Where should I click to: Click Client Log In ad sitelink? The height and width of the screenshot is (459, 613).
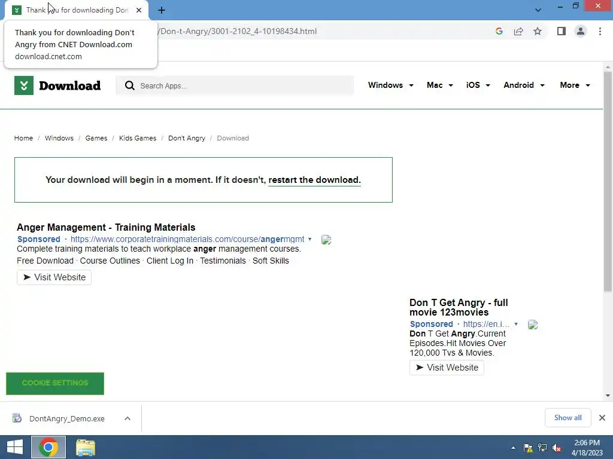click(169, 261)
